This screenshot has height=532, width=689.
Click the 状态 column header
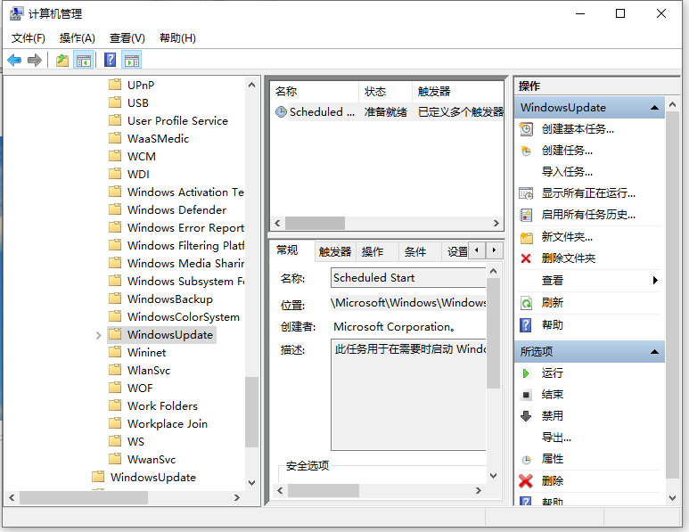click(385, 92)
